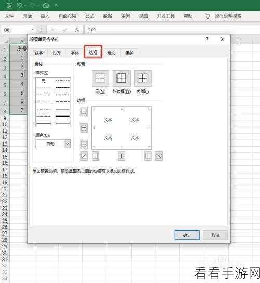Select the 边框 dialog tab
The height and width of the screenshot is (283, 260).
pos(93,53)
